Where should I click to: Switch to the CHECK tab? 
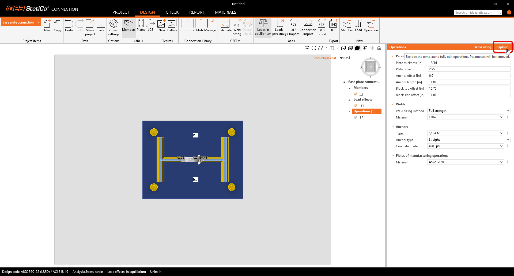[x=172, y=12]
